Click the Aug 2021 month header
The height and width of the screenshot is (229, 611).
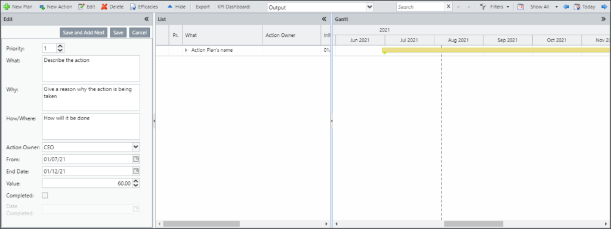pos(459,40)
